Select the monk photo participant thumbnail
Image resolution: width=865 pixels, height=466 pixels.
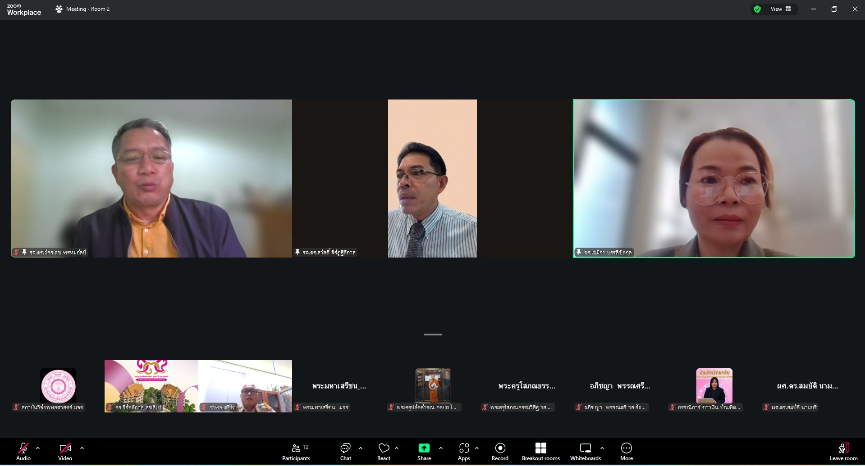[433, 385]
